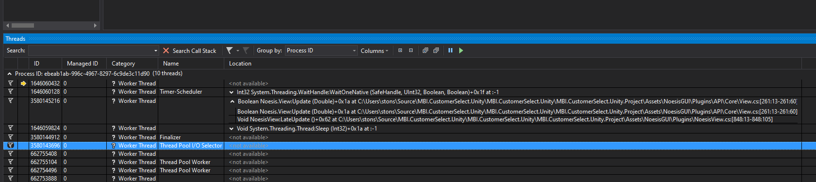Click the Expand Call Stacks icon

(425, 50)
